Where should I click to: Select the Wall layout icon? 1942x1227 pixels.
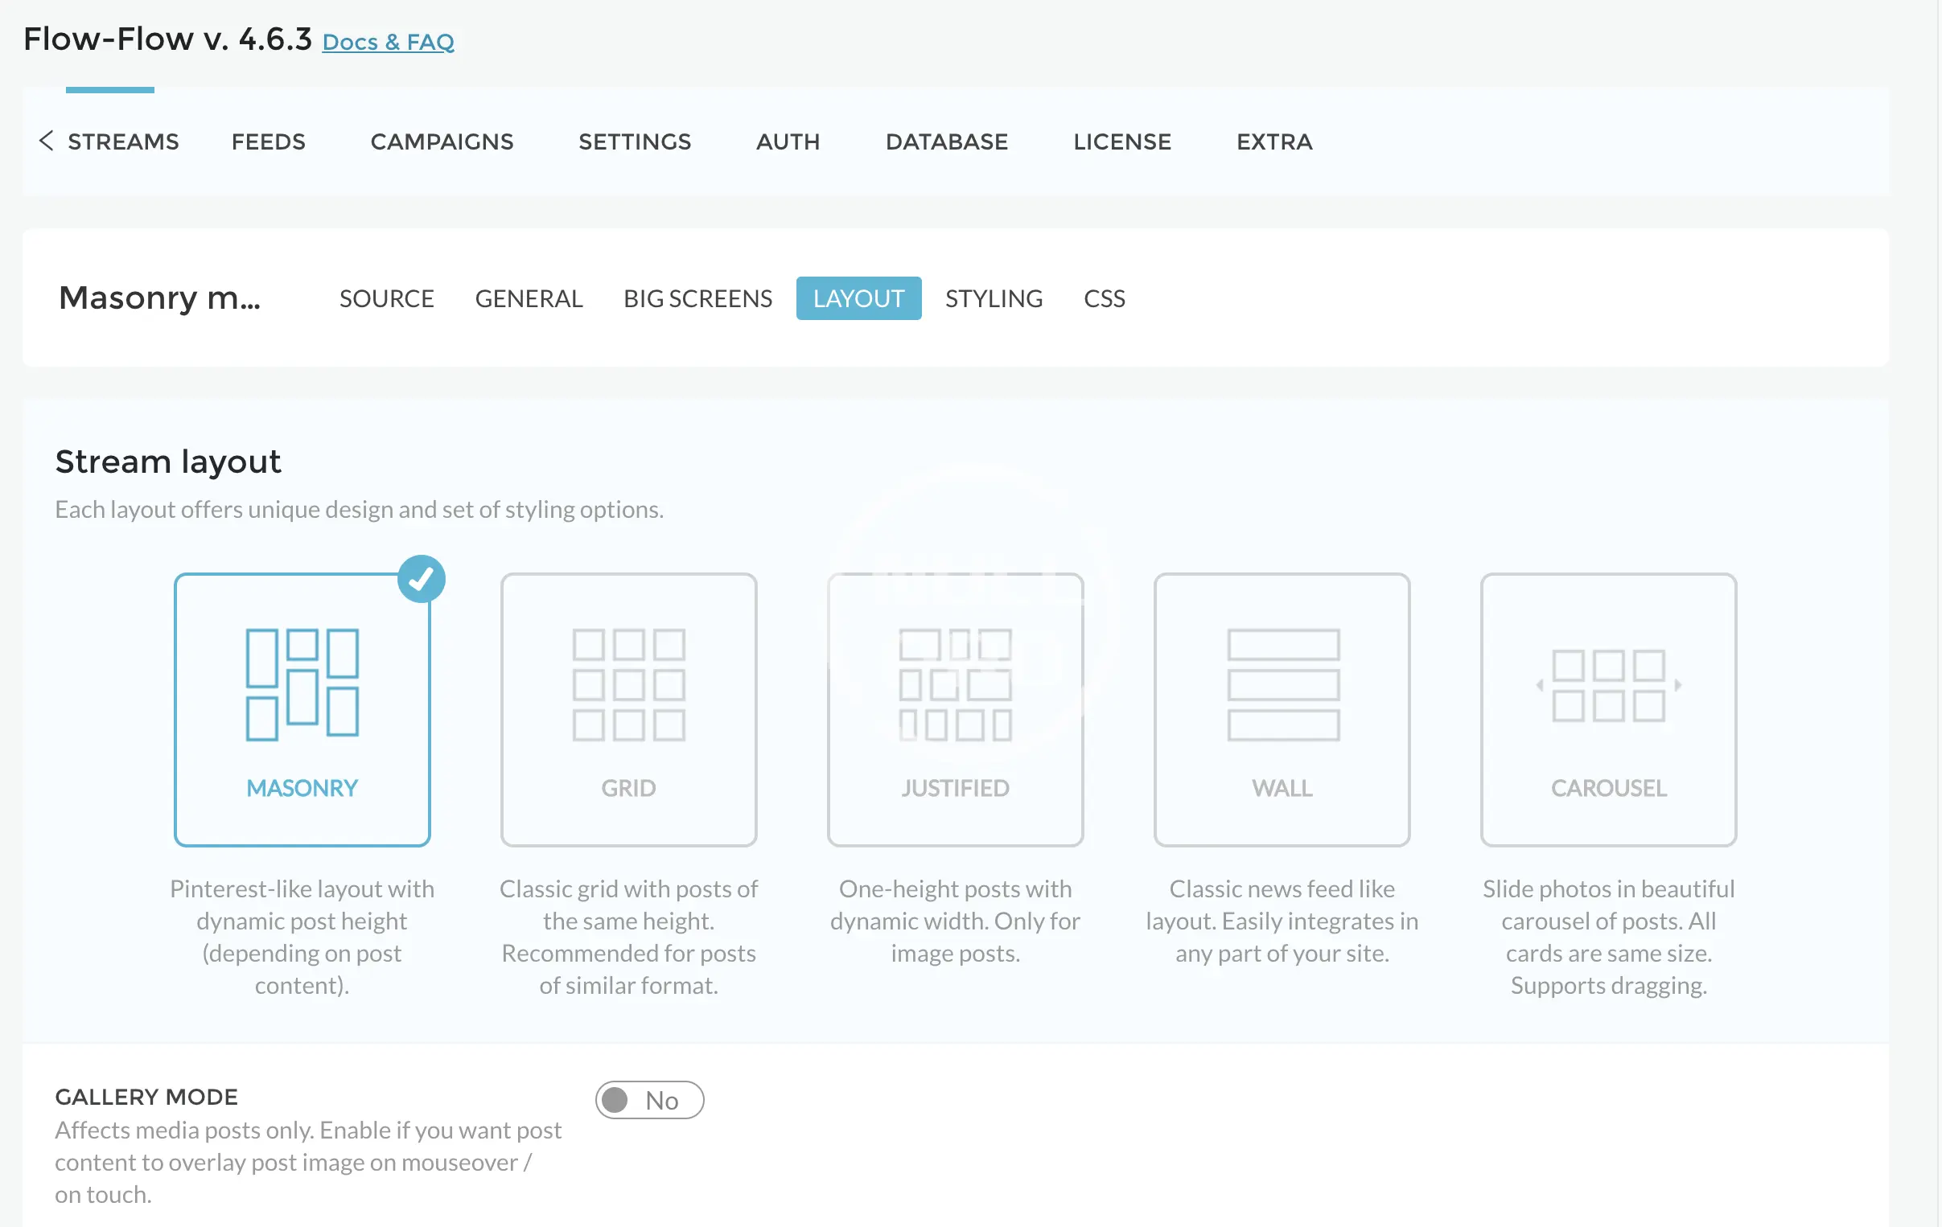click(x=1283, y=684)
